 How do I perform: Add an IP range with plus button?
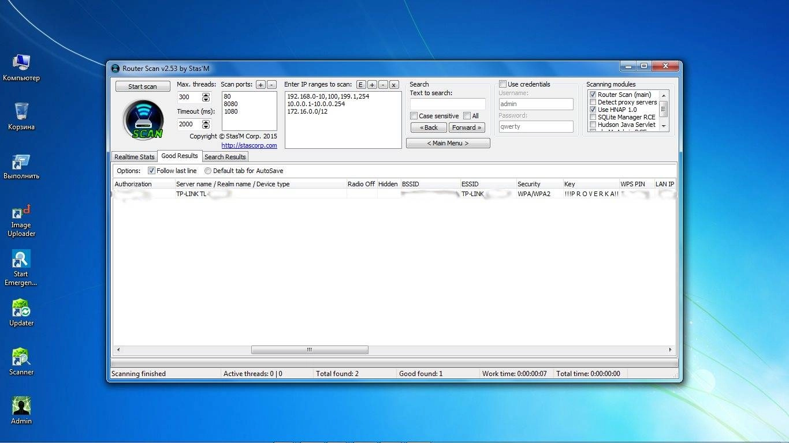(x=372, y=85)
